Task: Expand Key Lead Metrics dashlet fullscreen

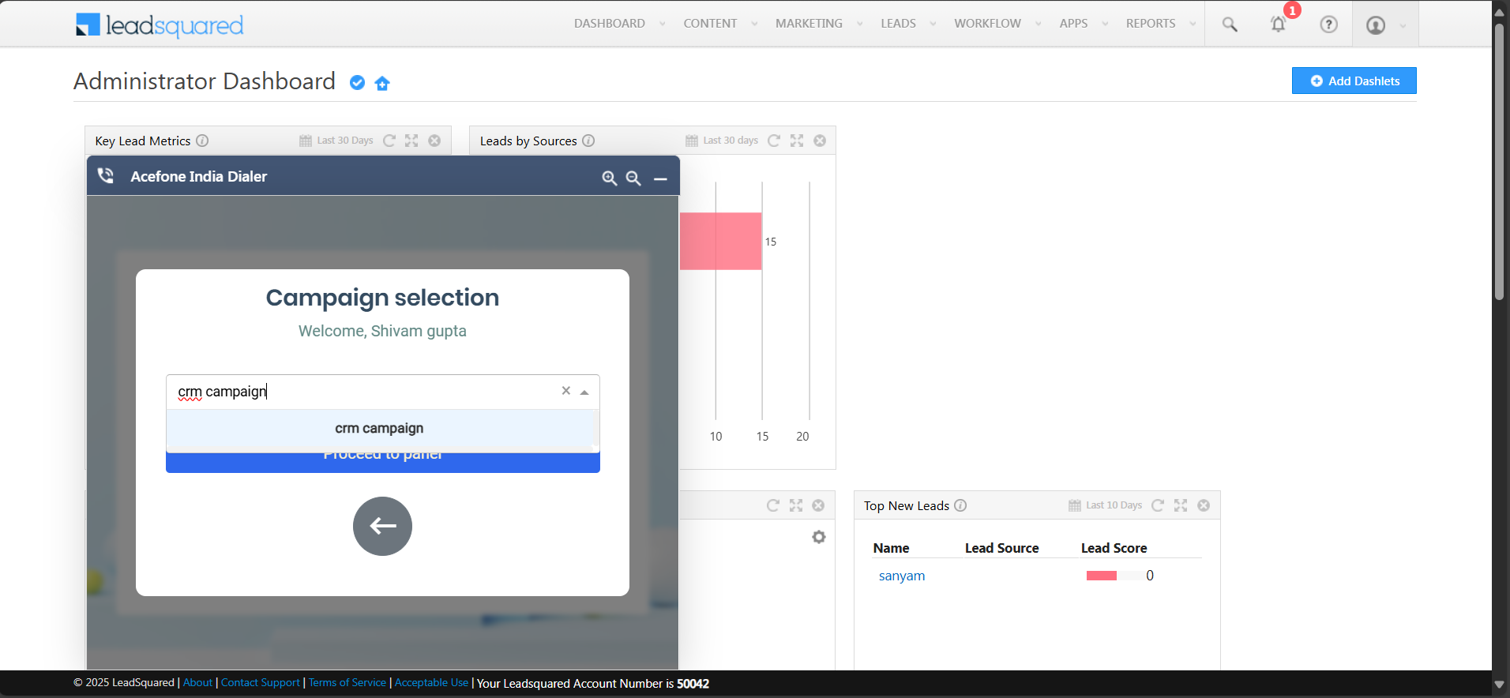Action: coord(411,141)
